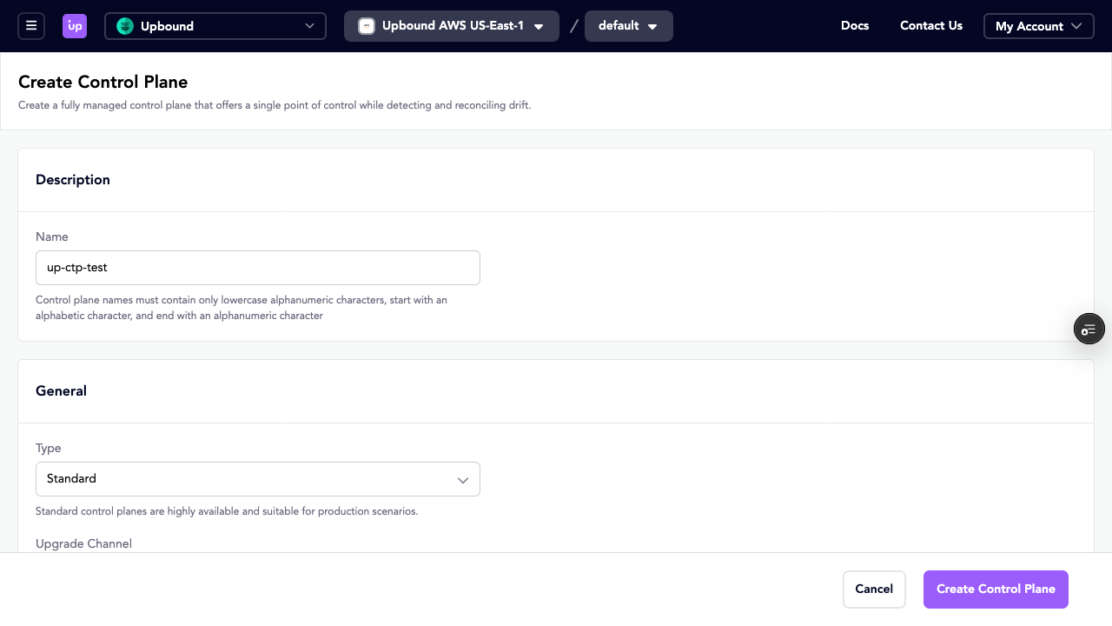Expand the Upbound organization selector

click(215, 26)
